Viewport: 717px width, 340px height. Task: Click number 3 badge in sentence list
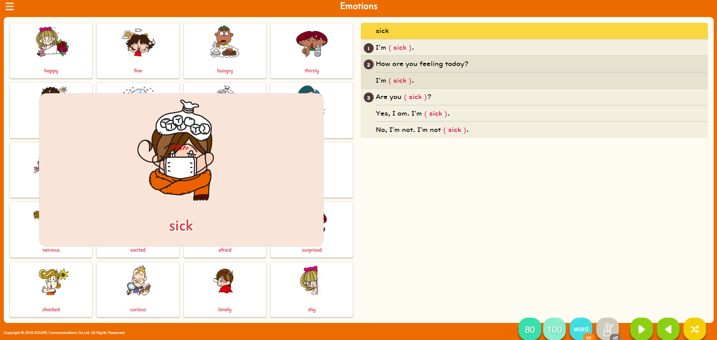tap(369, 97)
